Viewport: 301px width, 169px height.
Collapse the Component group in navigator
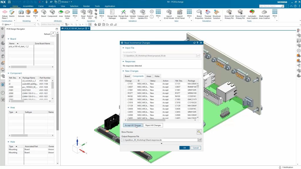coord(9,73)
